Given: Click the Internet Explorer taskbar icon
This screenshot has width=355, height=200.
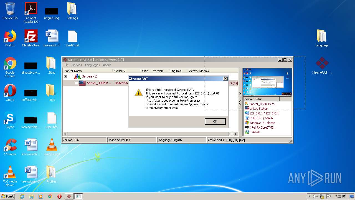Looking at the screenshot, I should click(22, 196).
